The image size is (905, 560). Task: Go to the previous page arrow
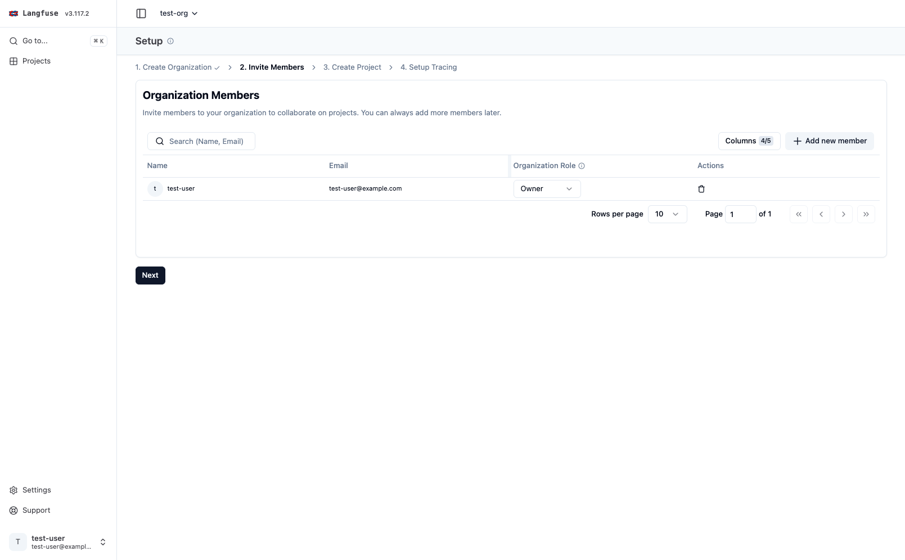tap(821, 214)
